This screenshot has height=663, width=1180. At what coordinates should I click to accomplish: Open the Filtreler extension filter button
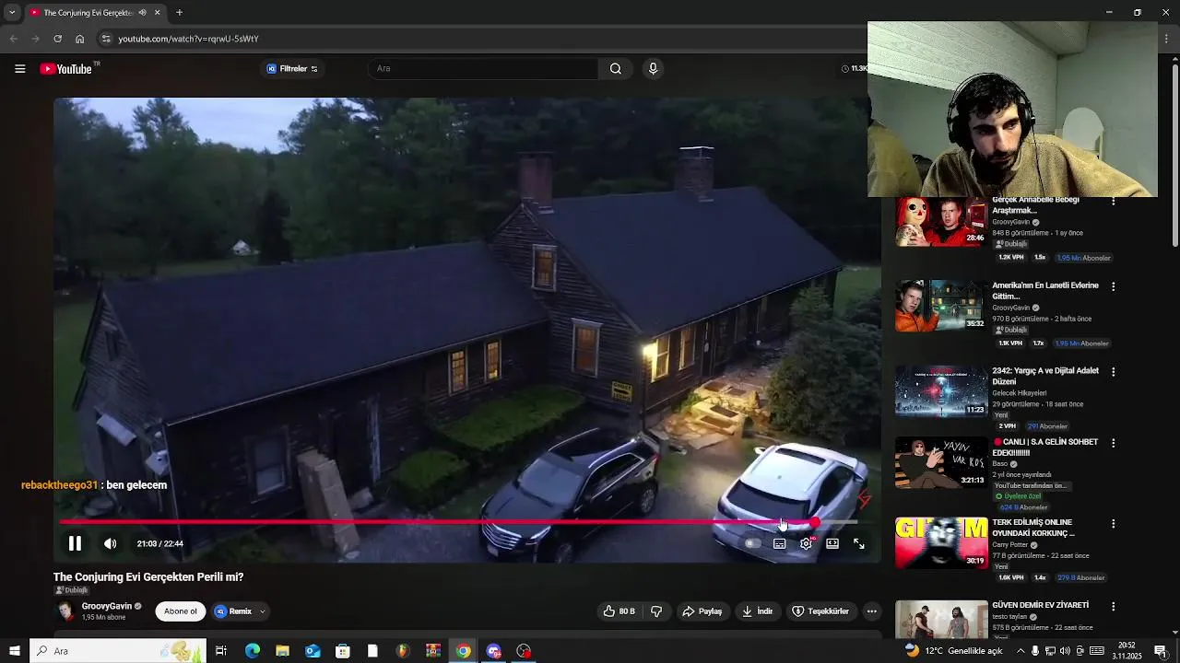tap(292, 68)
